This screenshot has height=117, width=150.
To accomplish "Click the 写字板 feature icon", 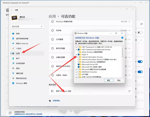I will coord(52,30).
